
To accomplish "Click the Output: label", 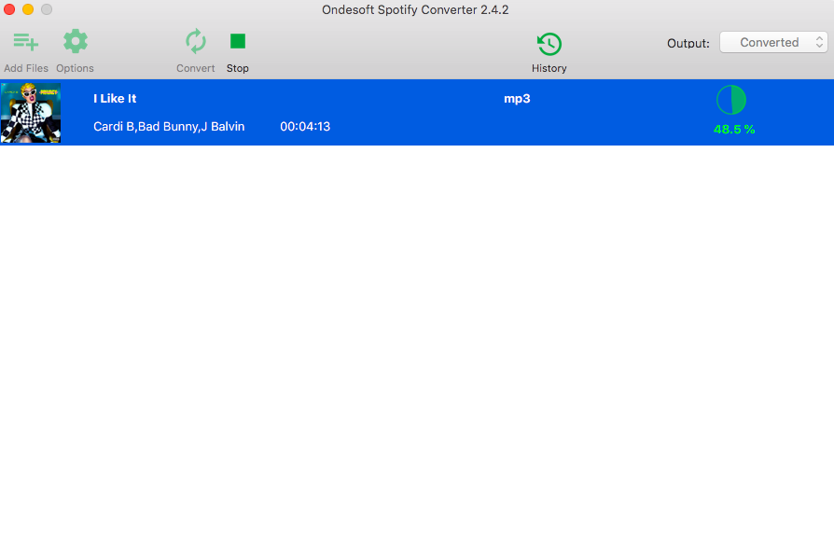I will click(688, 44).
